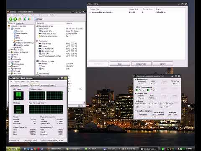Click second HDD temperature green icon
The image size is (201, 151).
pos(148,90)
